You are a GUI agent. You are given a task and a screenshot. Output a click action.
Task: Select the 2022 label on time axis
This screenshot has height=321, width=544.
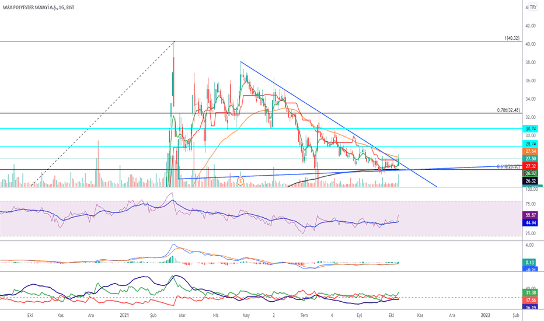(x=486, y=315)
